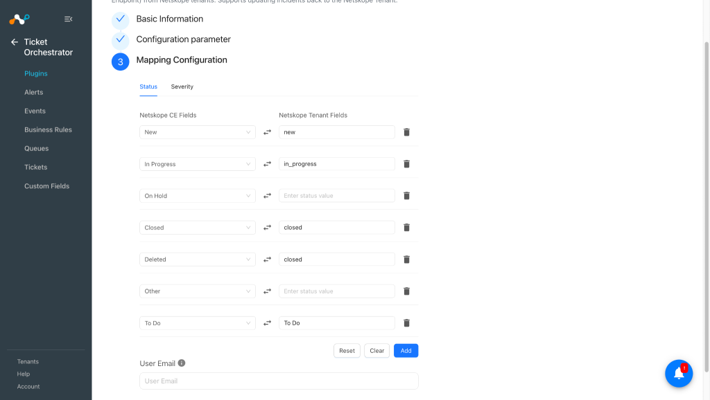Go back using Ticket Orchestrator arrow
The image size is (710, 400).
pos(15,42)
